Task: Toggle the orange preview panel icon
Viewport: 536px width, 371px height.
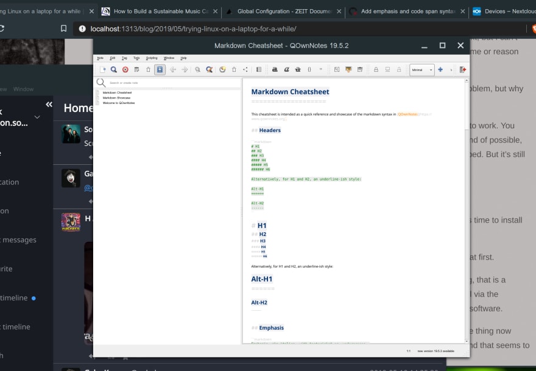Action: coord(348,69)
